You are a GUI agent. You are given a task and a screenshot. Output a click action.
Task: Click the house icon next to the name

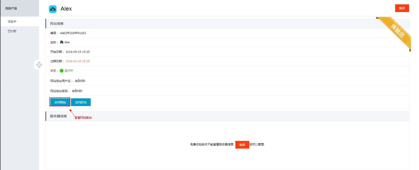[x=62, y=42]
